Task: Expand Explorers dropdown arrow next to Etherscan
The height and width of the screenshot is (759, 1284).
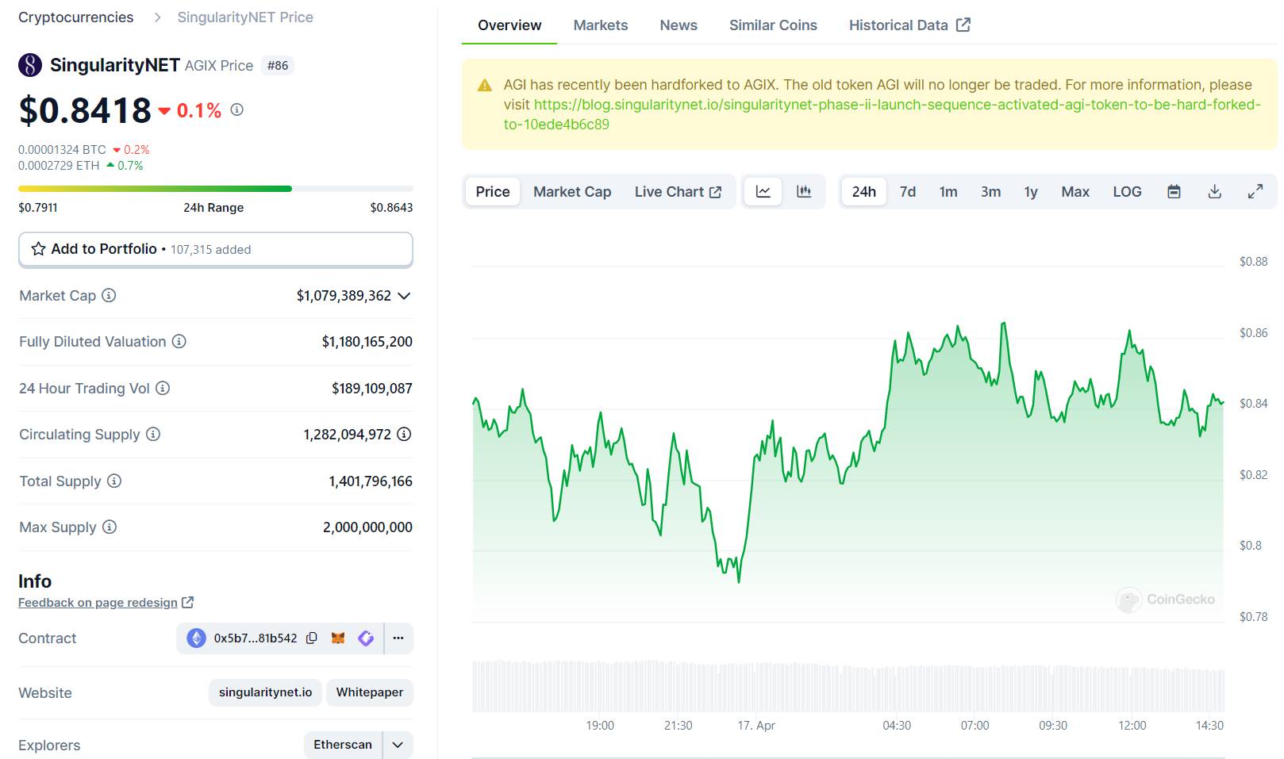Action: pyautogui.click(x=398, y=745)
